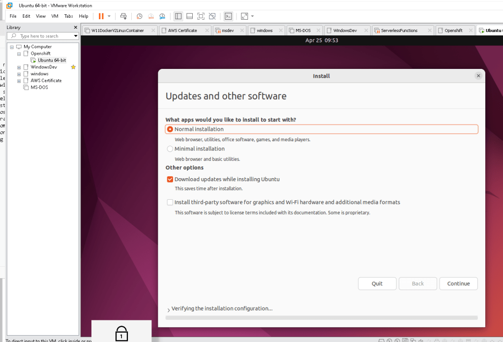Toggle the thumbnail bar icon
Screen dimensions: 503x342
click(x=190, y=16)
